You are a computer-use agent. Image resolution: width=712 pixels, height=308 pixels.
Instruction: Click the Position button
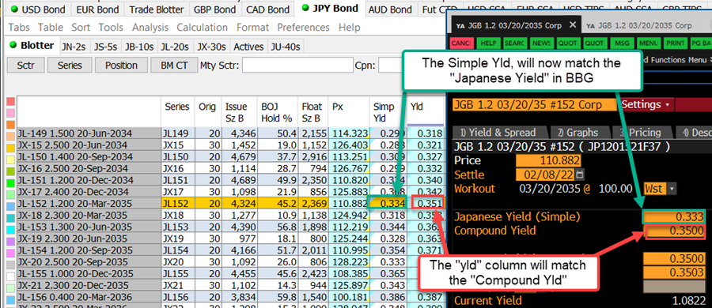121,66
